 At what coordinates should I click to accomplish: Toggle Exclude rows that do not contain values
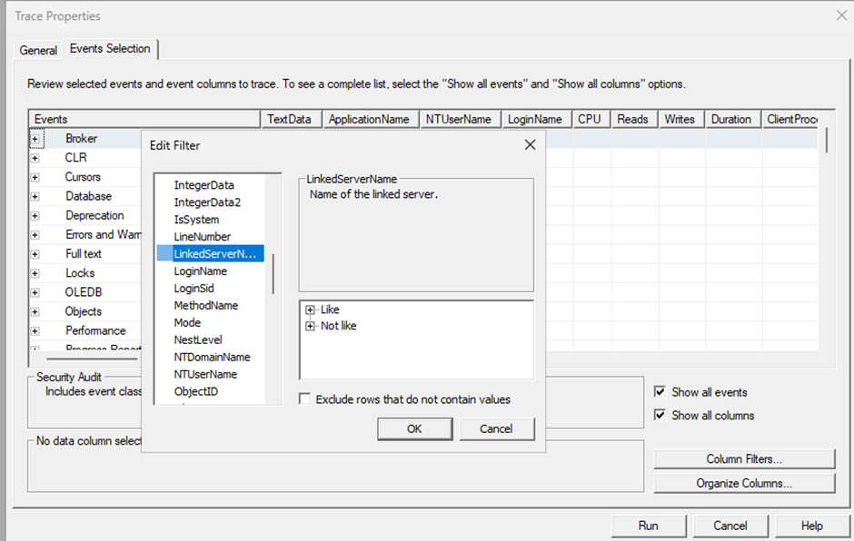point(305,399)
